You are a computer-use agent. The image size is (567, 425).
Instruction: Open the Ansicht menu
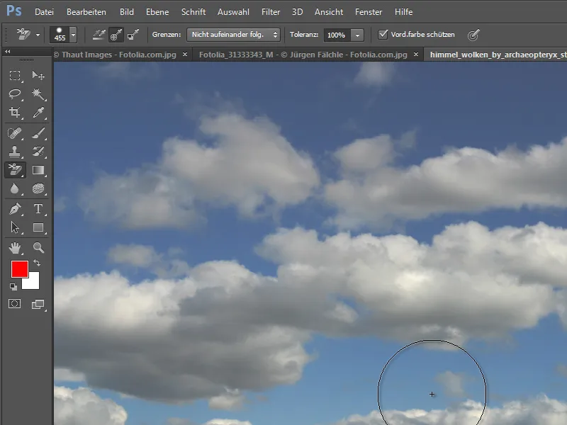tap(329, 12)
